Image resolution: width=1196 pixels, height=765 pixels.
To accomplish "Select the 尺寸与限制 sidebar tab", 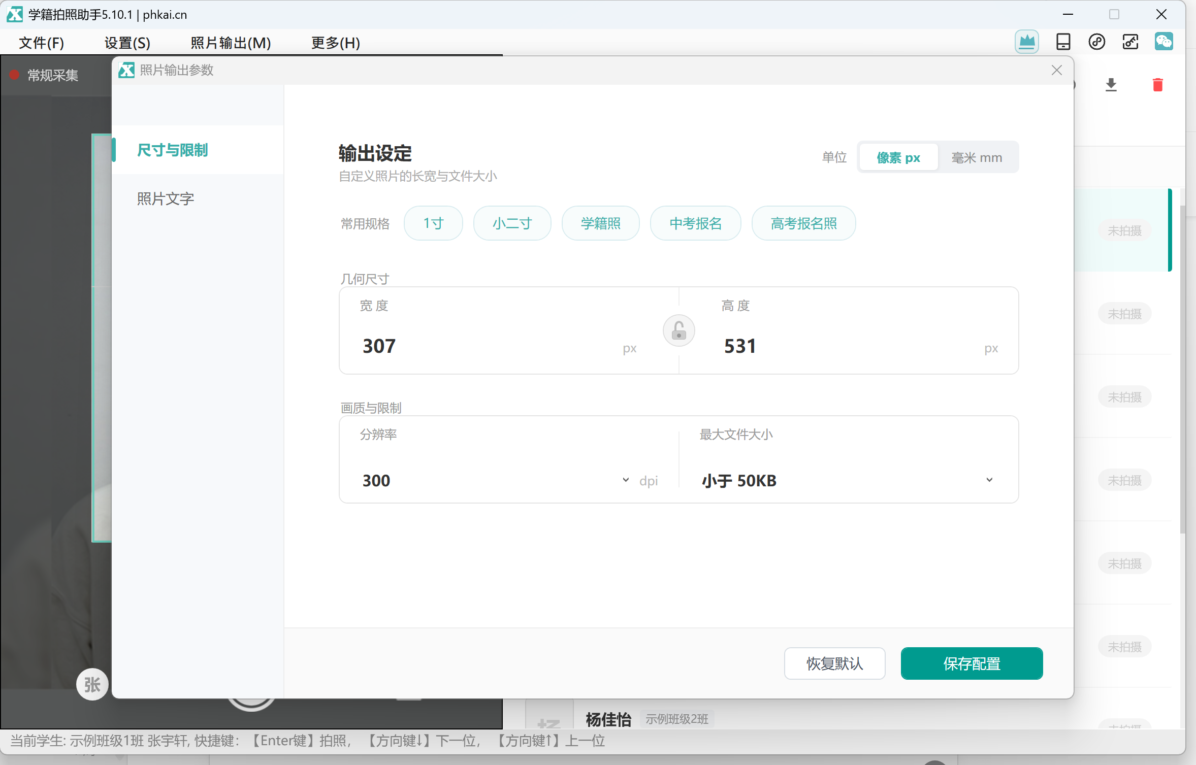I will click(198, 150).
